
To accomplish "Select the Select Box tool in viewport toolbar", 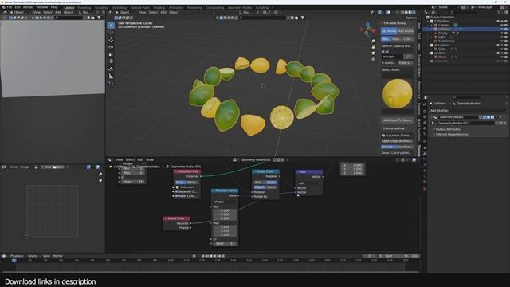I will click(112, 25).
